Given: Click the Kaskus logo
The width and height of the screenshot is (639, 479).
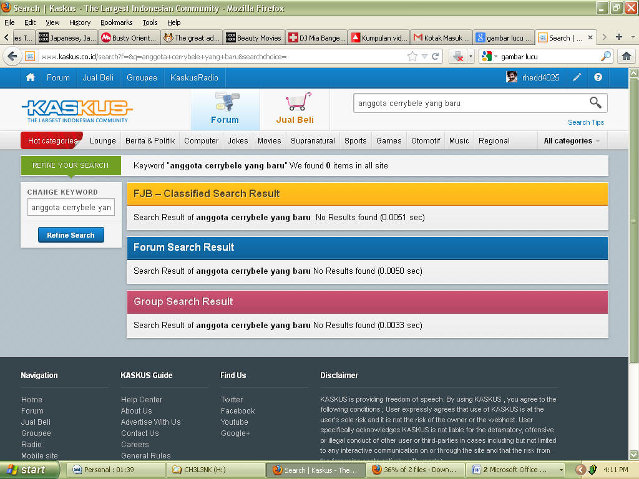Looking at the screenshot, I should point(77,111).
